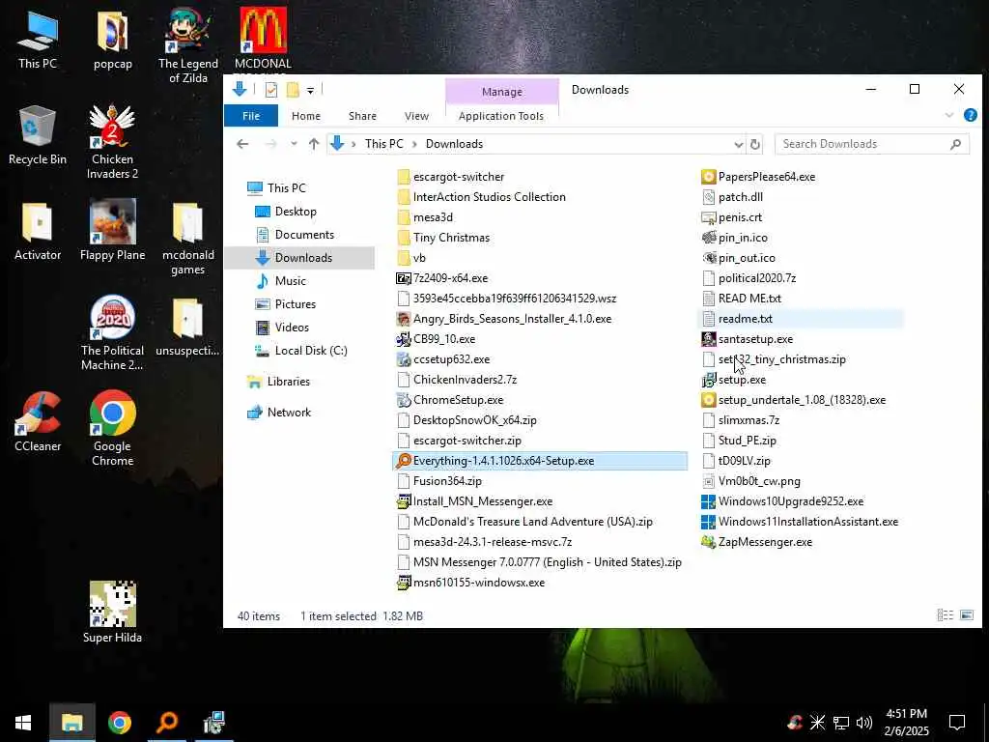Expand the chevron after This PC in path
This screenshot has height=742, width=989.
point(414,144)
